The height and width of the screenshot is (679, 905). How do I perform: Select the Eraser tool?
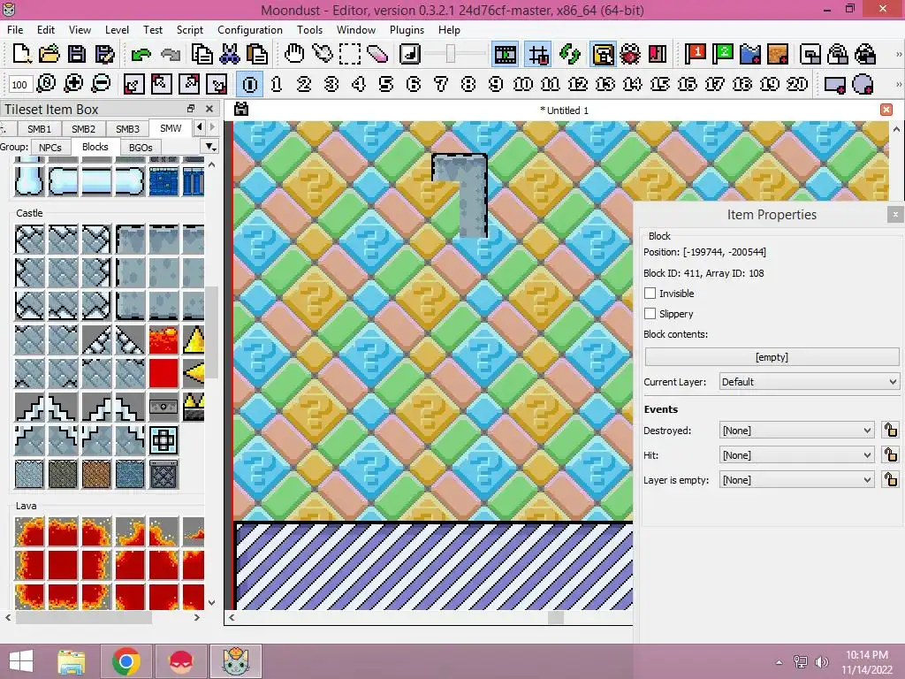[x=376, y=54]
